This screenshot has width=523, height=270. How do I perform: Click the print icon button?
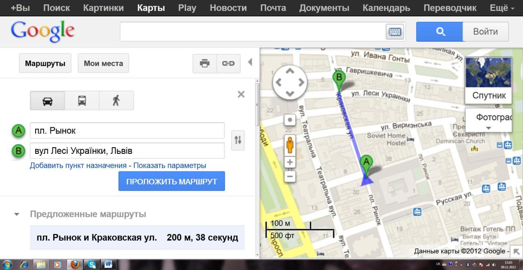[205, 63]
